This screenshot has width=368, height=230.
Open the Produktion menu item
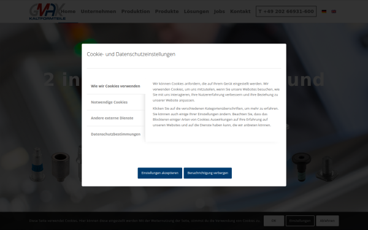pyautogui.click(x=136, y=11)
